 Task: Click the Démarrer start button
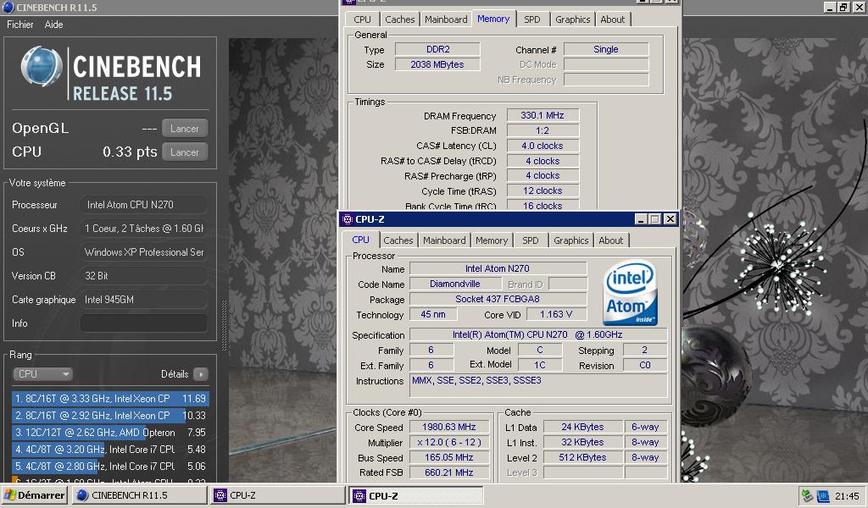(34, 495)
